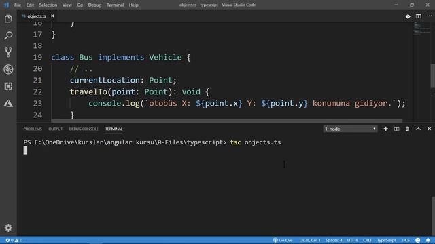Click on line number 19 in the gutter

38,57
